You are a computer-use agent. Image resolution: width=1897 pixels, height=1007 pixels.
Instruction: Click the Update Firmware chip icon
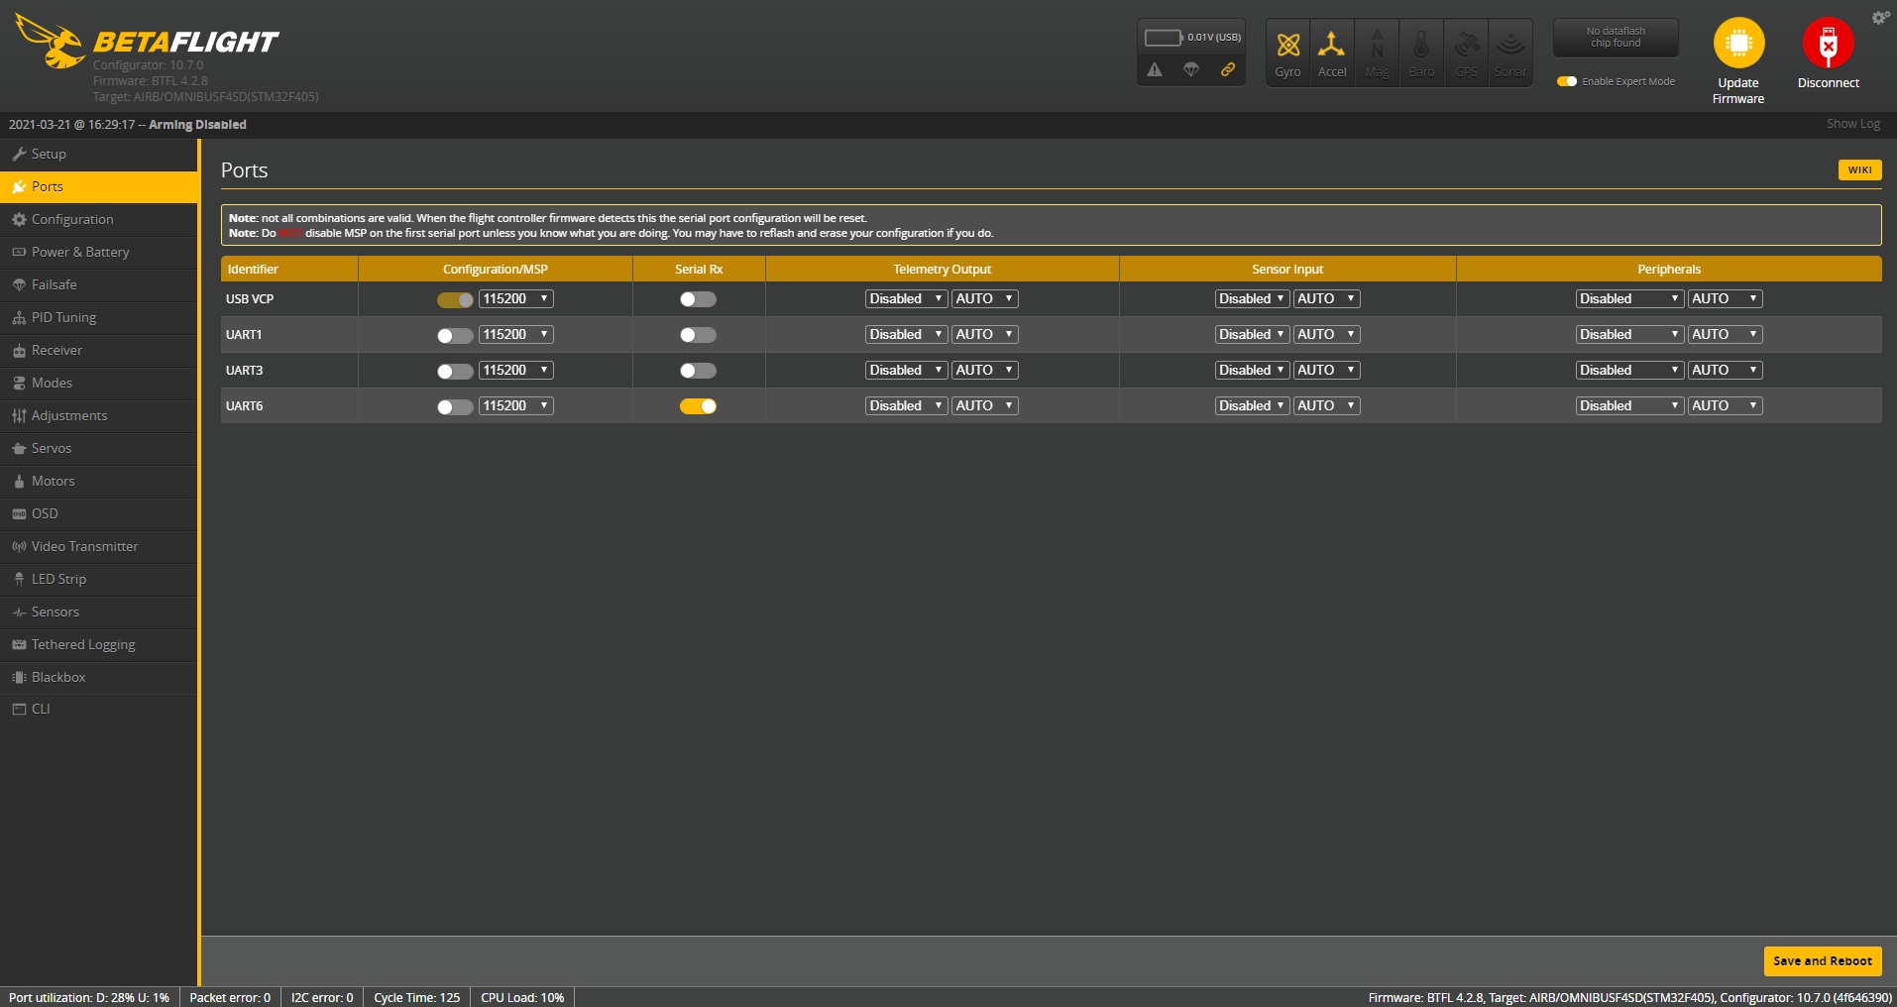tap(1738, 43)
